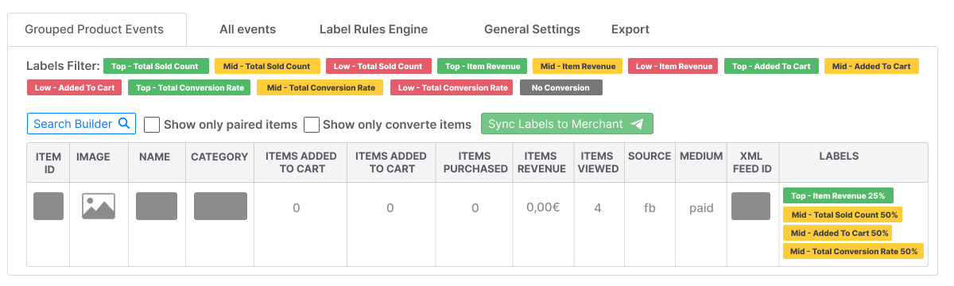Sort by Items Revenue column header

point(541,163)
